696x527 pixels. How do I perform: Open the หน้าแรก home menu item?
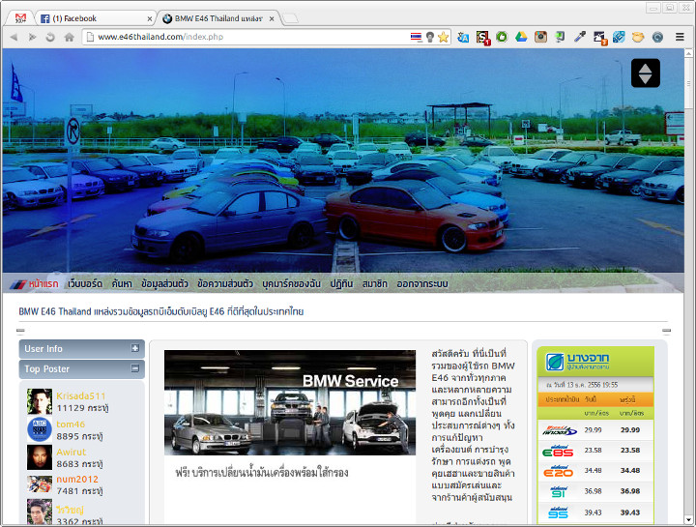[43, 283]
